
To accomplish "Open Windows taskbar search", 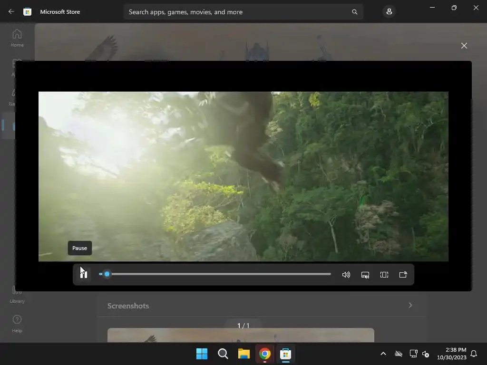I will [x=223, y=354].
